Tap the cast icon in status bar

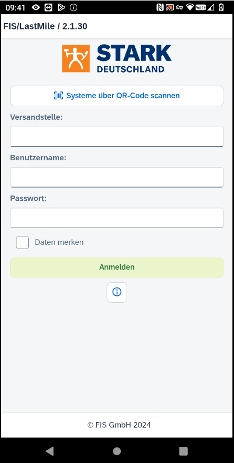170,7
